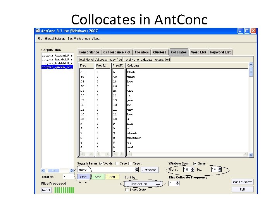Switch to the Keyword List tab
The width and height of the screenshot is (279, 209).
pos(220,52)
